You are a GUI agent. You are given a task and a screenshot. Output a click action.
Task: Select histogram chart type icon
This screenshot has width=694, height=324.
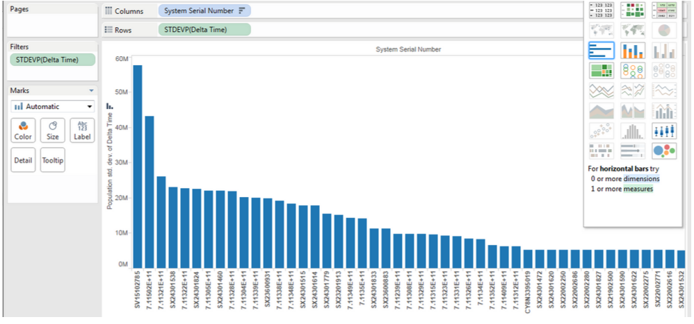pos(633,130)
